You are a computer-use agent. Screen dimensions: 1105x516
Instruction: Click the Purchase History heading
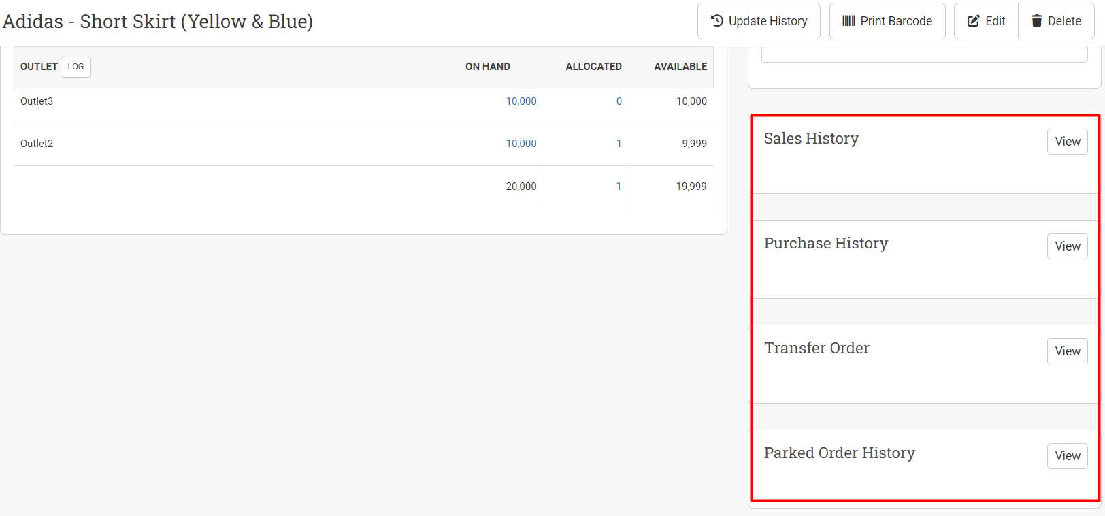point(826,243)
